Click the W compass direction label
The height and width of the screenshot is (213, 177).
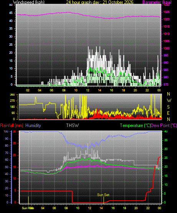pyautogui.click(x=169, y=101)
